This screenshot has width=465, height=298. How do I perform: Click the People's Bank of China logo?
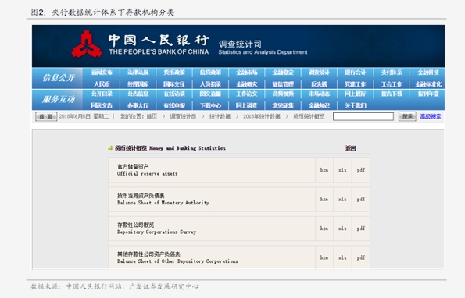87,44
